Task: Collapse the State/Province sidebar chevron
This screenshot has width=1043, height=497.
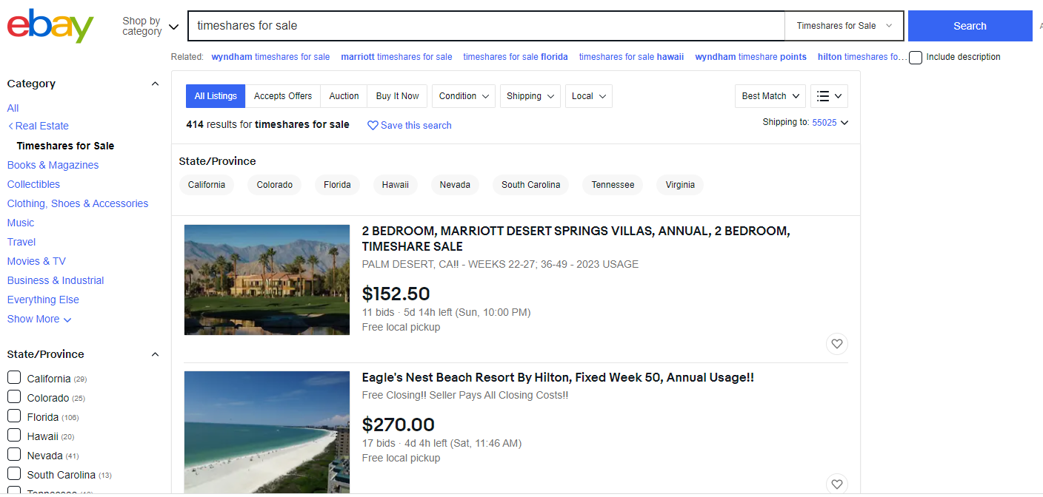Action: click(x=155, y=354)
